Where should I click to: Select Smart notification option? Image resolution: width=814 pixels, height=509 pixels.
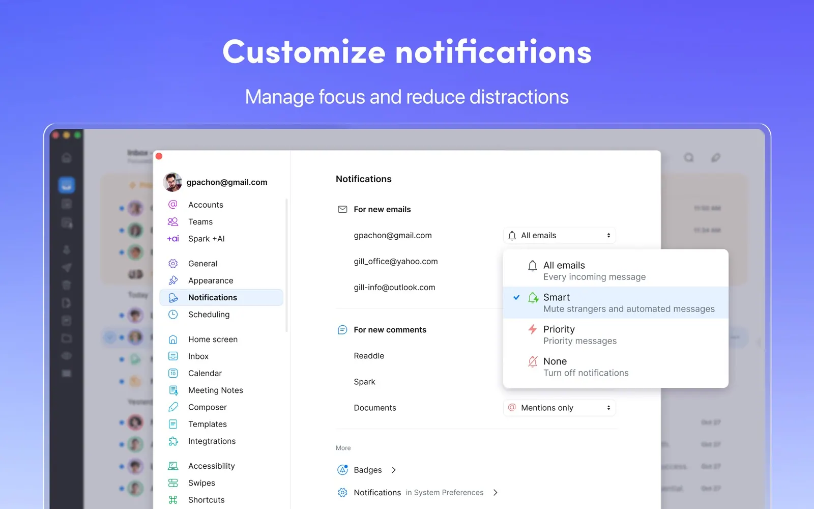616,303
